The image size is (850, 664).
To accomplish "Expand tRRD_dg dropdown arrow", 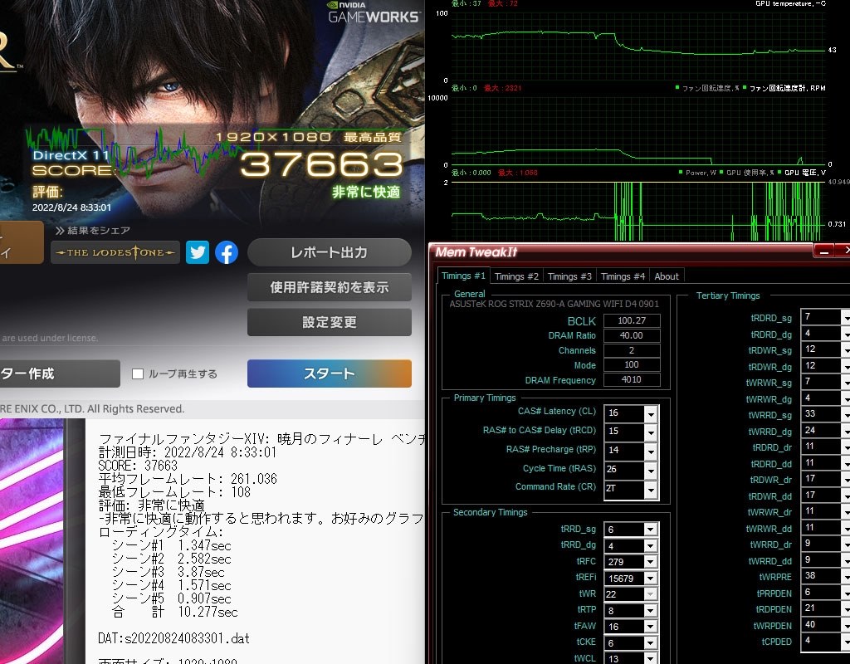I will pos(651,546).
